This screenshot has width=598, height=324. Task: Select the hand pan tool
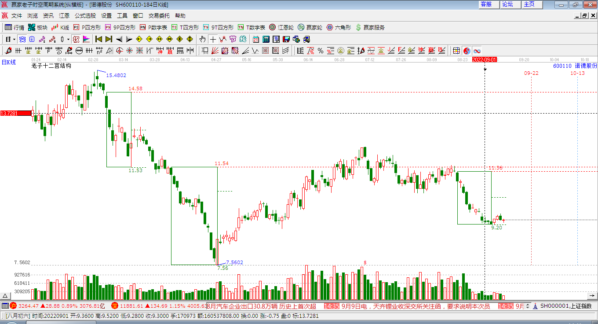[202, 39]
